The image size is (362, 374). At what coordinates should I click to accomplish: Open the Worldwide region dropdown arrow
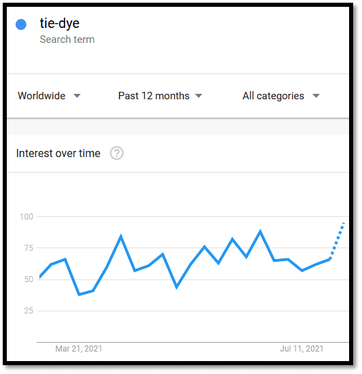point(77,96)
